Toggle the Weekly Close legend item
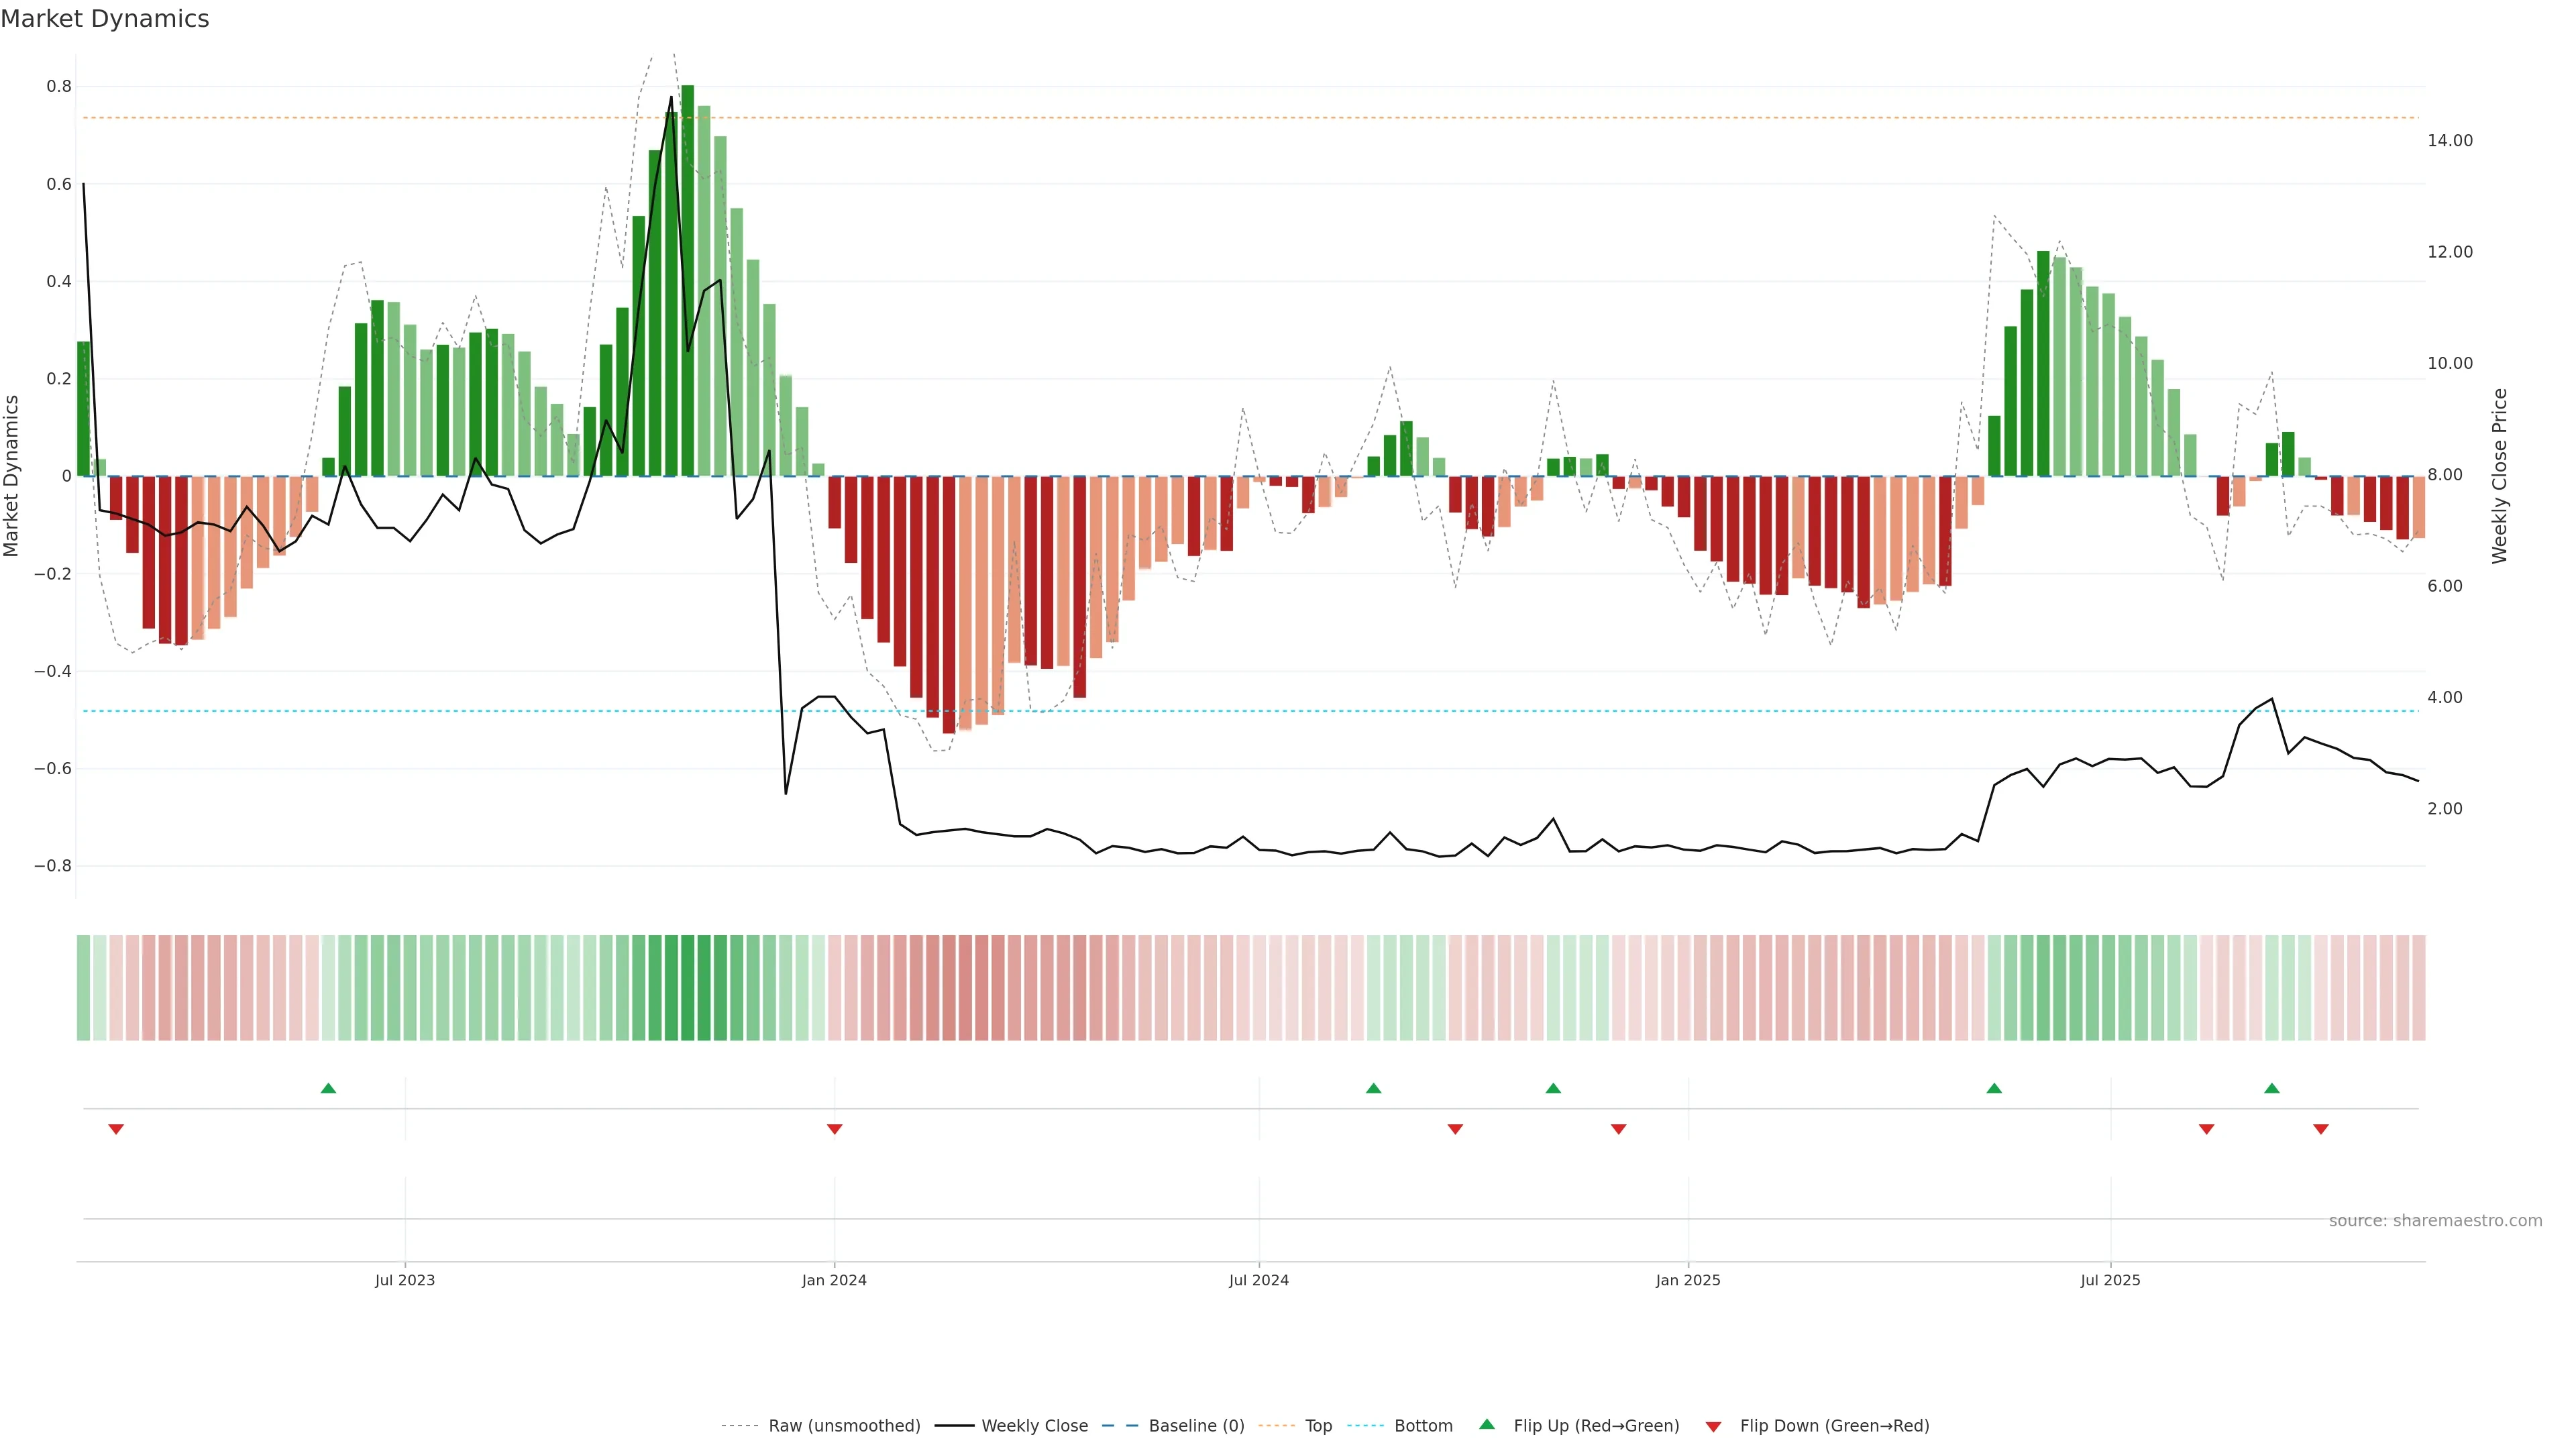The image size is (2576, 1449). (1034, 1425)
